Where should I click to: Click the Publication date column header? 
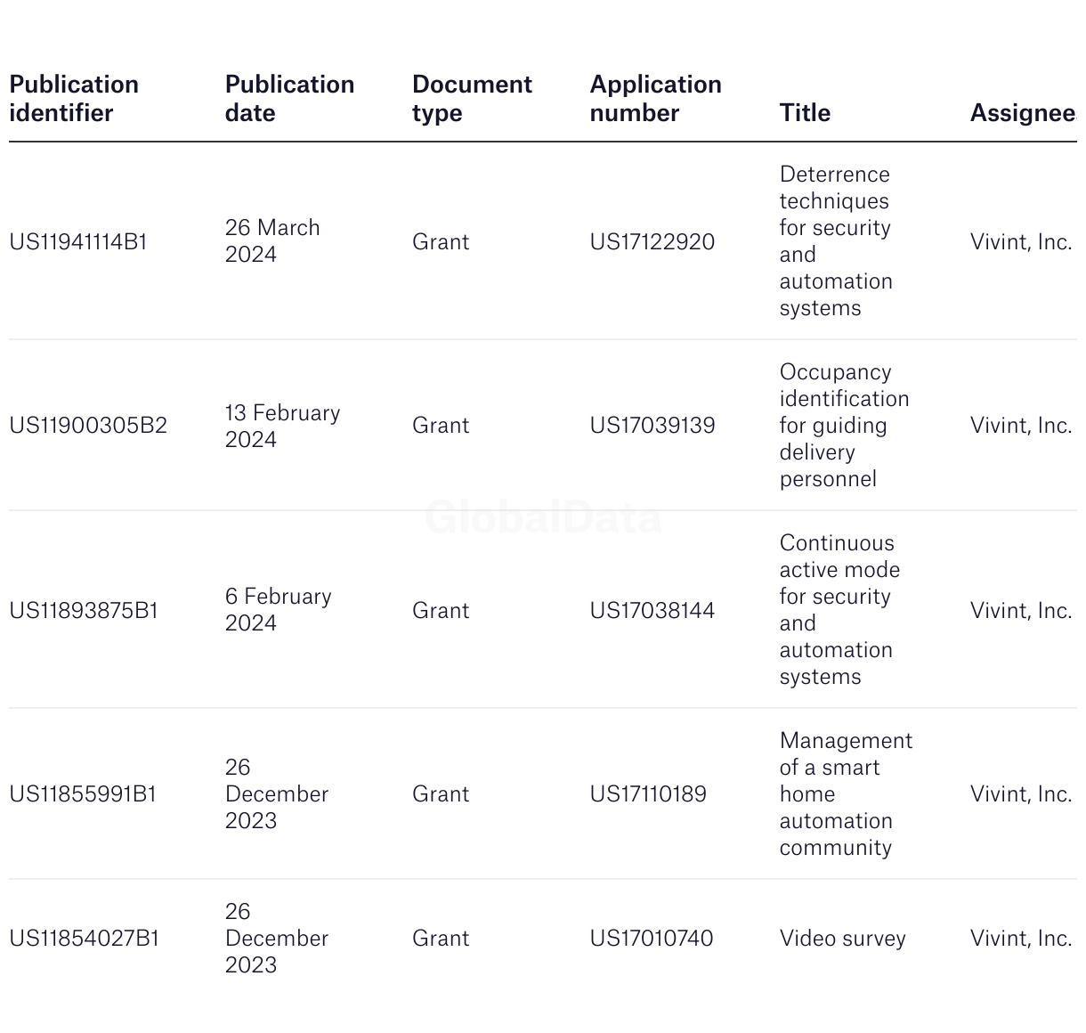coord(289,99)
